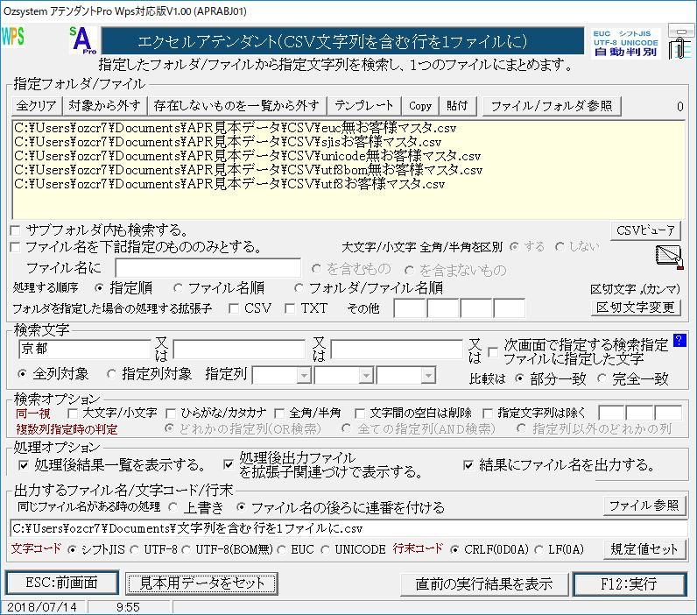
Task: Enable サブフォルダ内も検索する checkbox
Action: tap(15, 230)
